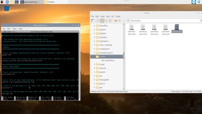The height and width of the screenshot is (114, 202).
Task: Open Sort menu in file manager
Action: [108, 16]
